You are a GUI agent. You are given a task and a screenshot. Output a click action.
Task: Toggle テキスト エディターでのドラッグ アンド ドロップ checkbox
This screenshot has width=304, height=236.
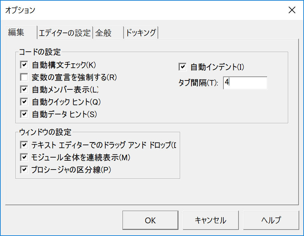tap(24, 145)
